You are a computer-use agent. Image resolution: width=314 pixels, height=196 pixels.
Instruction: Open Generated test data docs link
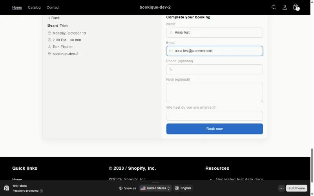tap(239, 179)
